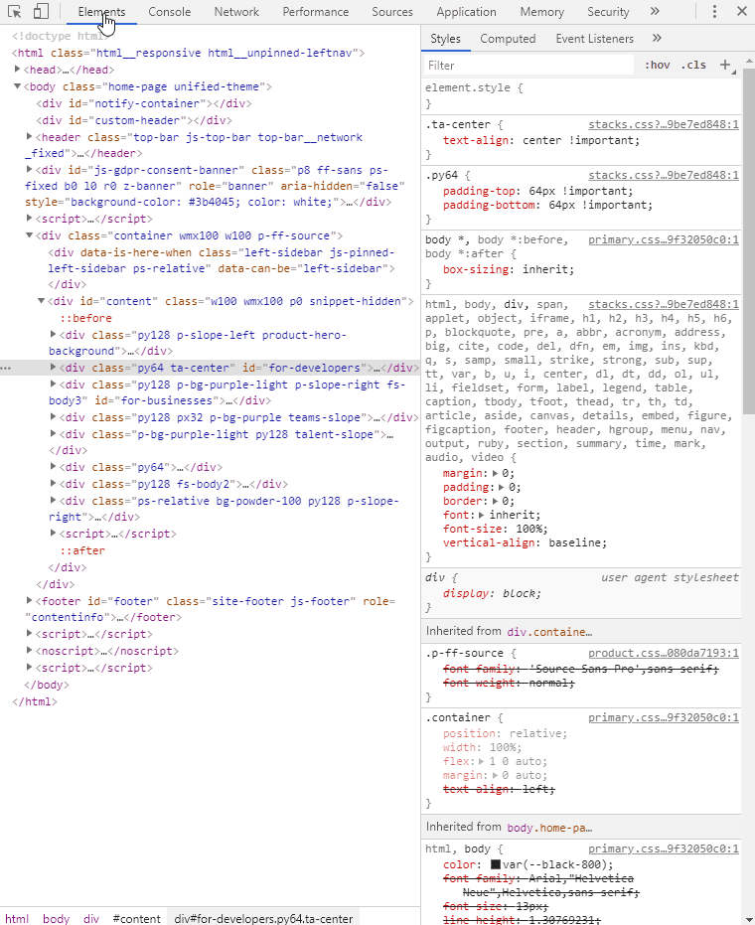
Task: Expand the product-hero-background div
Action: tap(53, 334)
